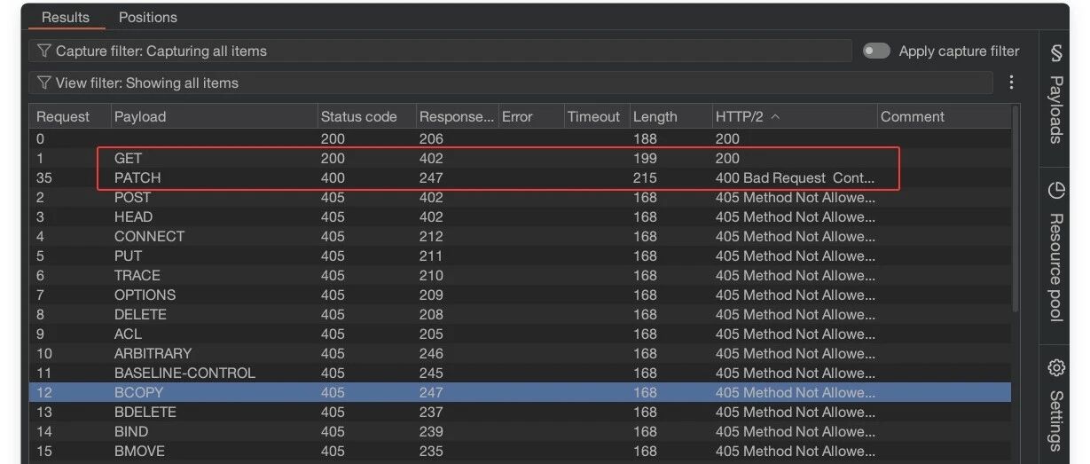The height and width of the screenshot is (464, 1090).
Task: Click the view filter funnel icon
Action: point(43,83)
